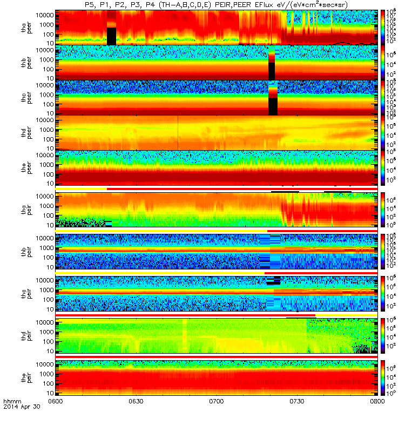Screen dimensions: 405x432
Task: Click the color bar beside the peer panel
Action: [x=383, y=167]
